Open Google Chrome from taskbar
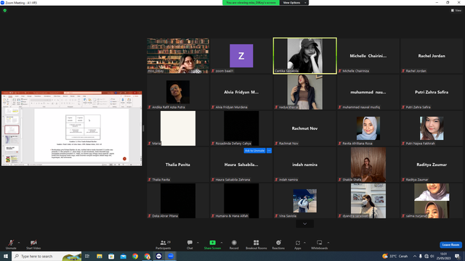 click(135, 256)
